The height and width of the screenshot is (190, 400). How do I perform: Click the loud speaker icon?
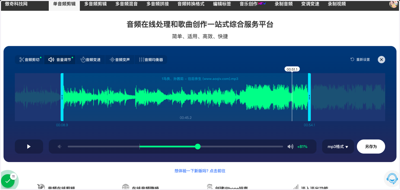click(290, 146)
